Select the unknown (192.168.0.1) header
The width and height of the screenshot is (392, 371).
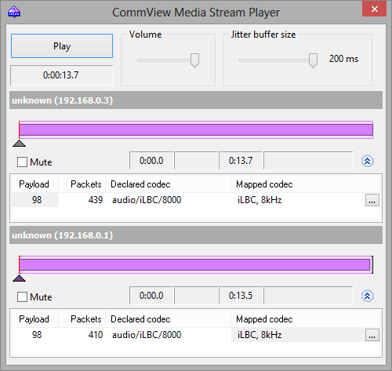click(196, 235)
